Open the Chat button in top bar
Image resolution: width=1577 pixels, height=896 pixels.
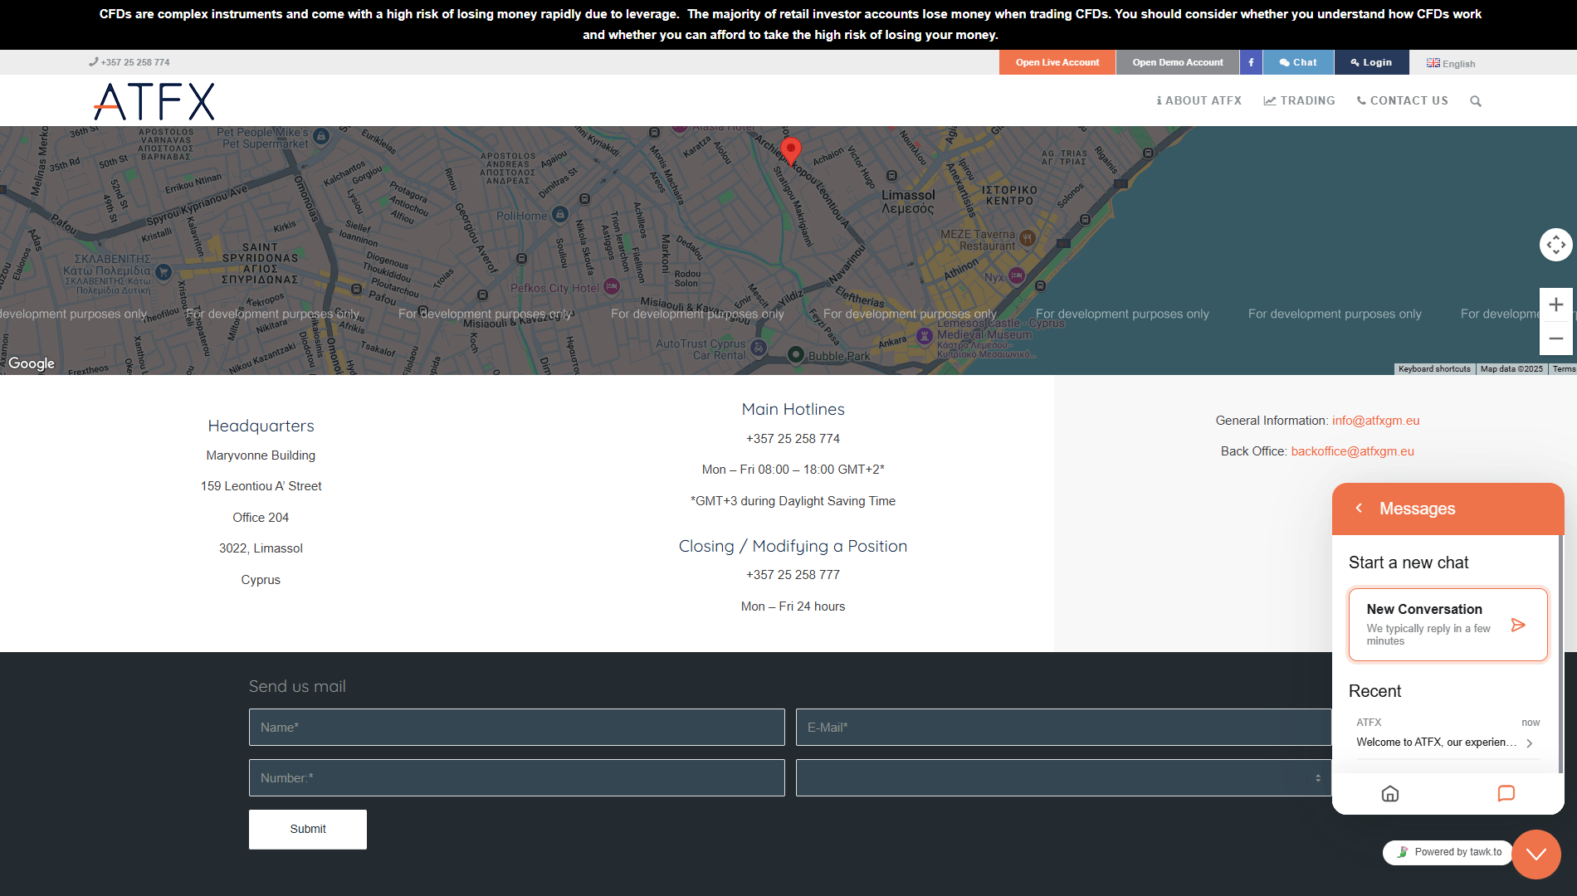[x=1298, y=62]
